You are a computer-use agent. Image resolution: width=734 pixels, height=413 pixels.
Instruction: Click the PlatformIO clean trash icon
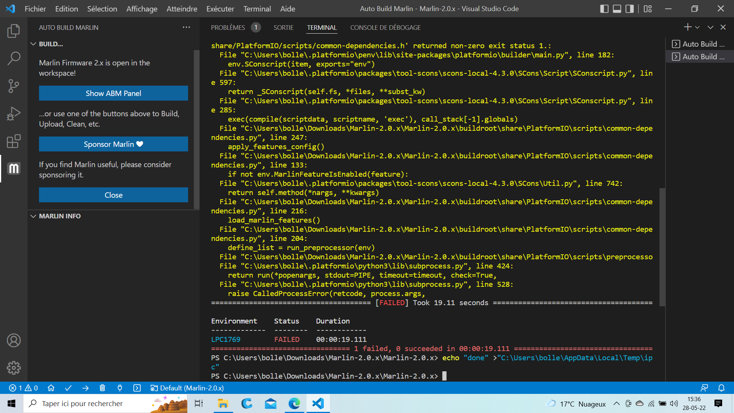click(x=102, y=388)
